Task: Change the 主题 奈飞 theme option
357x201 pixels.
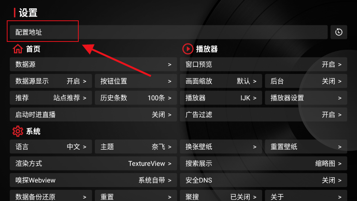Action: coord(136,147)
